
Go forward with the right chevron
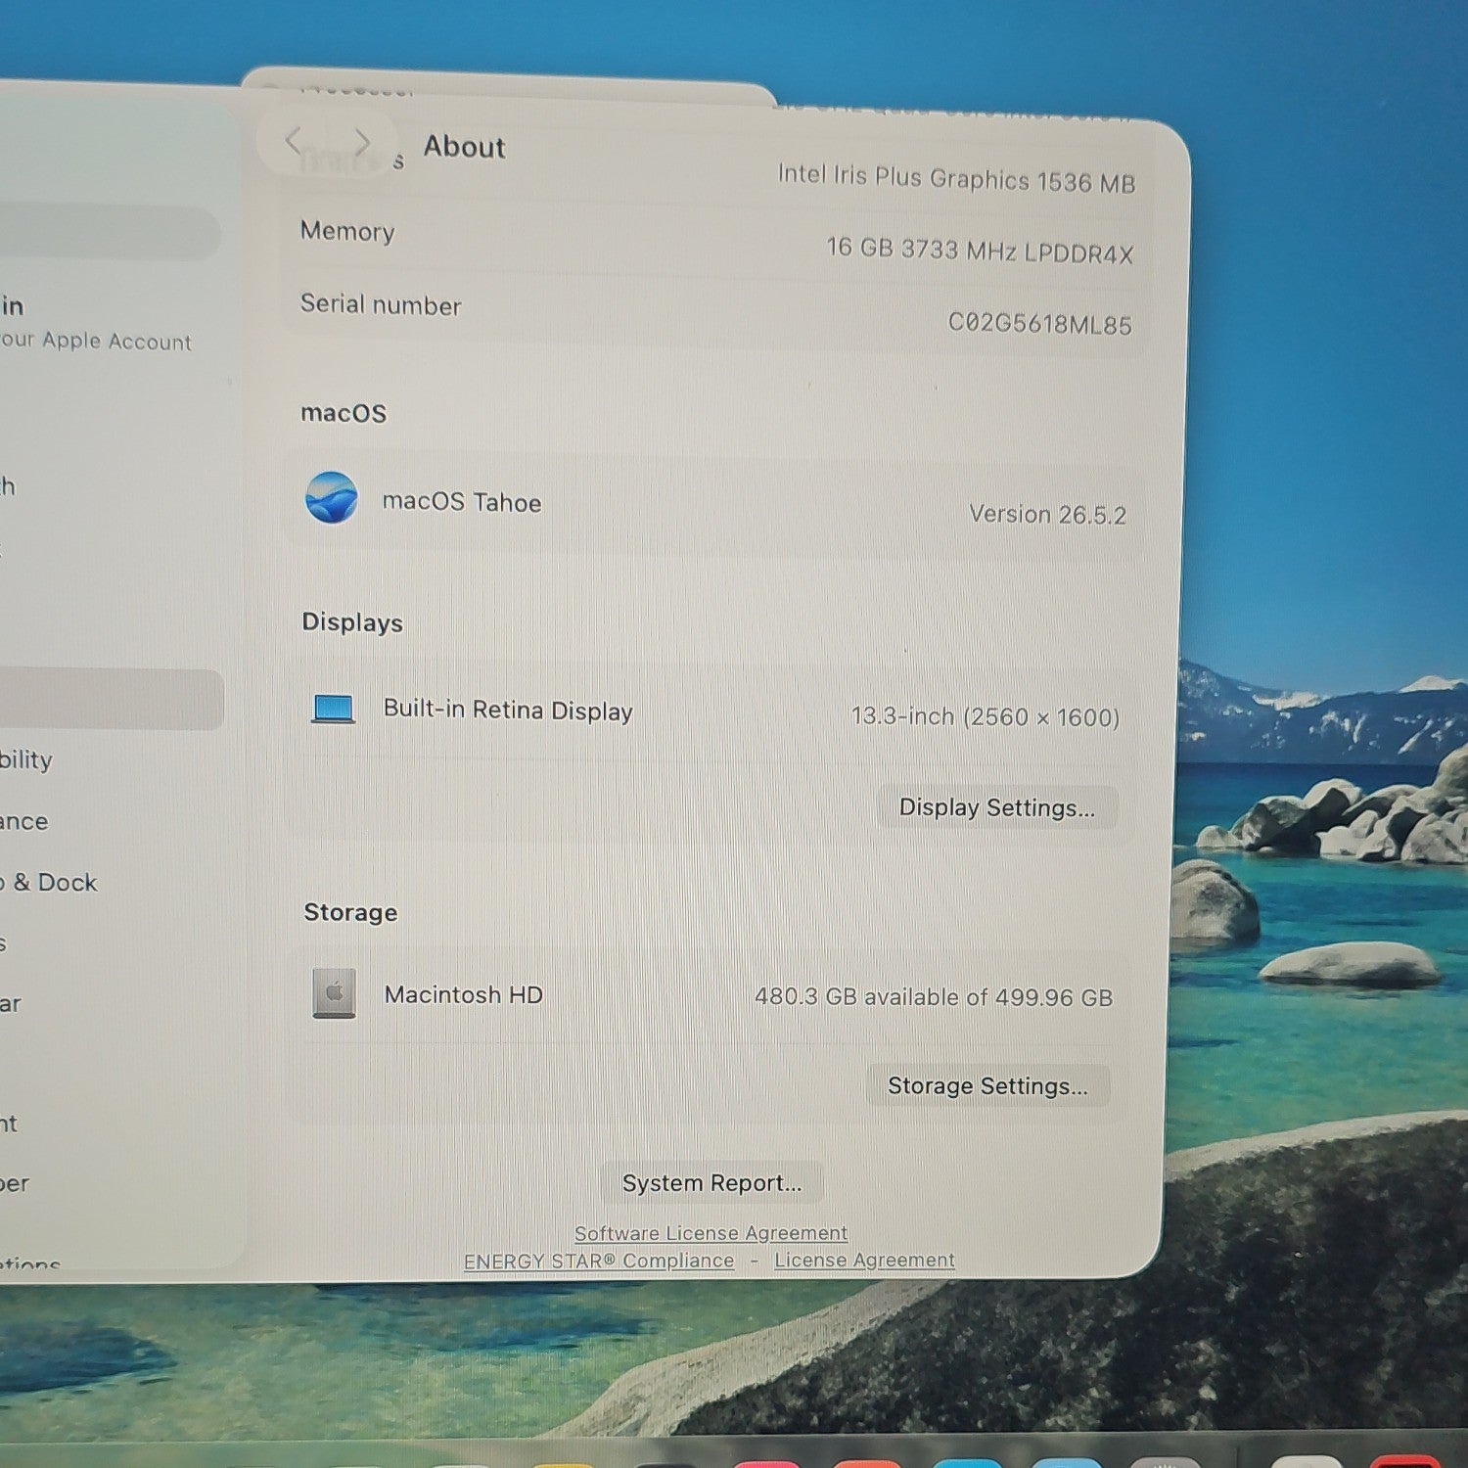[x=363, y=143]
